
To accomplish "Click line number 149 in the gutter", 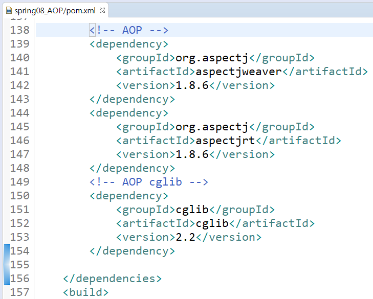I will (x=20, y=182).
